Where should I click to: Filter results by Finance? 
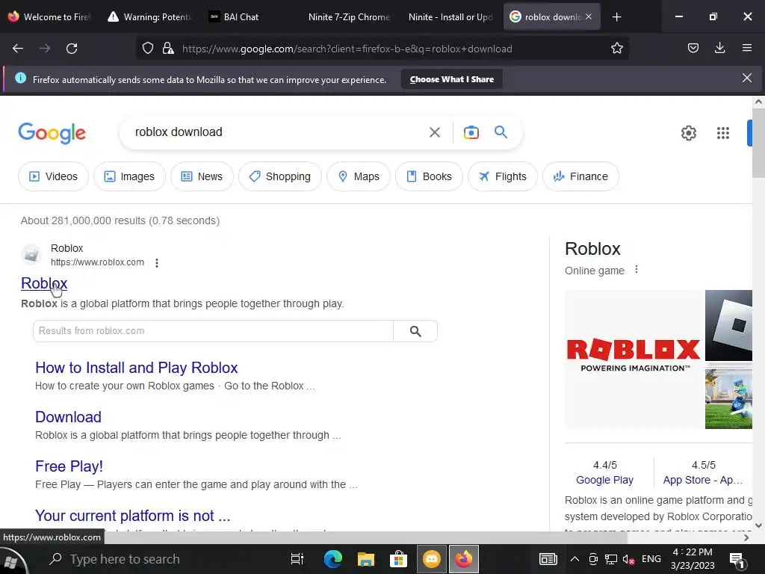pos(580,176)
